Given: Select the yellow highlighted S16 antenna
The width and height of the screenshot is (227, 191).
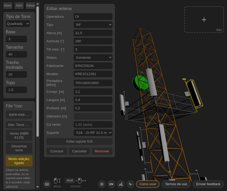Looking at the screenshot, I should (195, 94).
